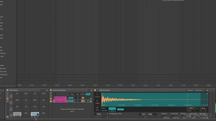This screenshot has width=216, height=121.
Task: Adjust Clap Analog 4 chain volume
Action: 71,101
